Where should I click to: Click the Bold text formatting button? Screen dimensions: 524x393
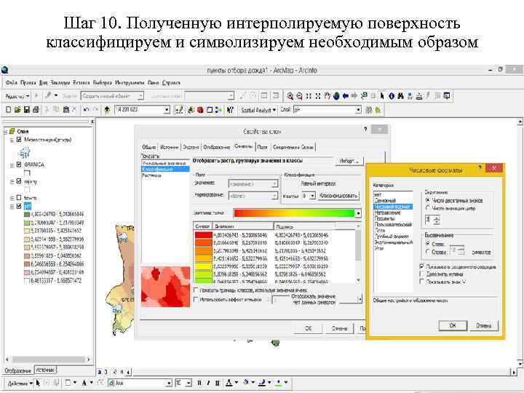[x=199, y=383]
